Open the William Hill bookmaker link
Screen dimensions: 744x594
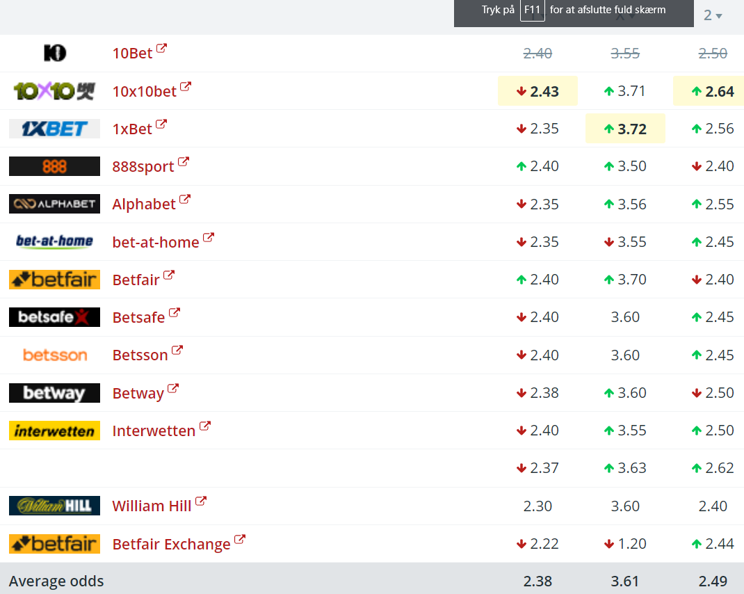[x=152, y=506]
